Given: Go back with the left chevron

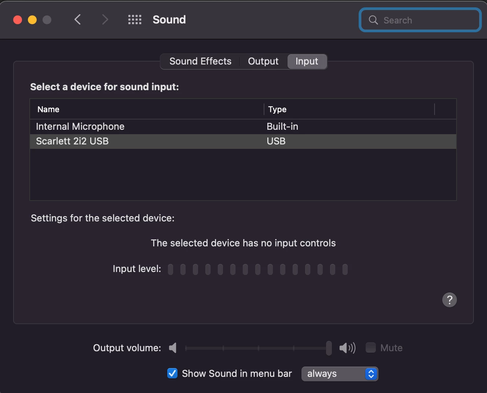Looking at the screenshot, I should [77, 19].
